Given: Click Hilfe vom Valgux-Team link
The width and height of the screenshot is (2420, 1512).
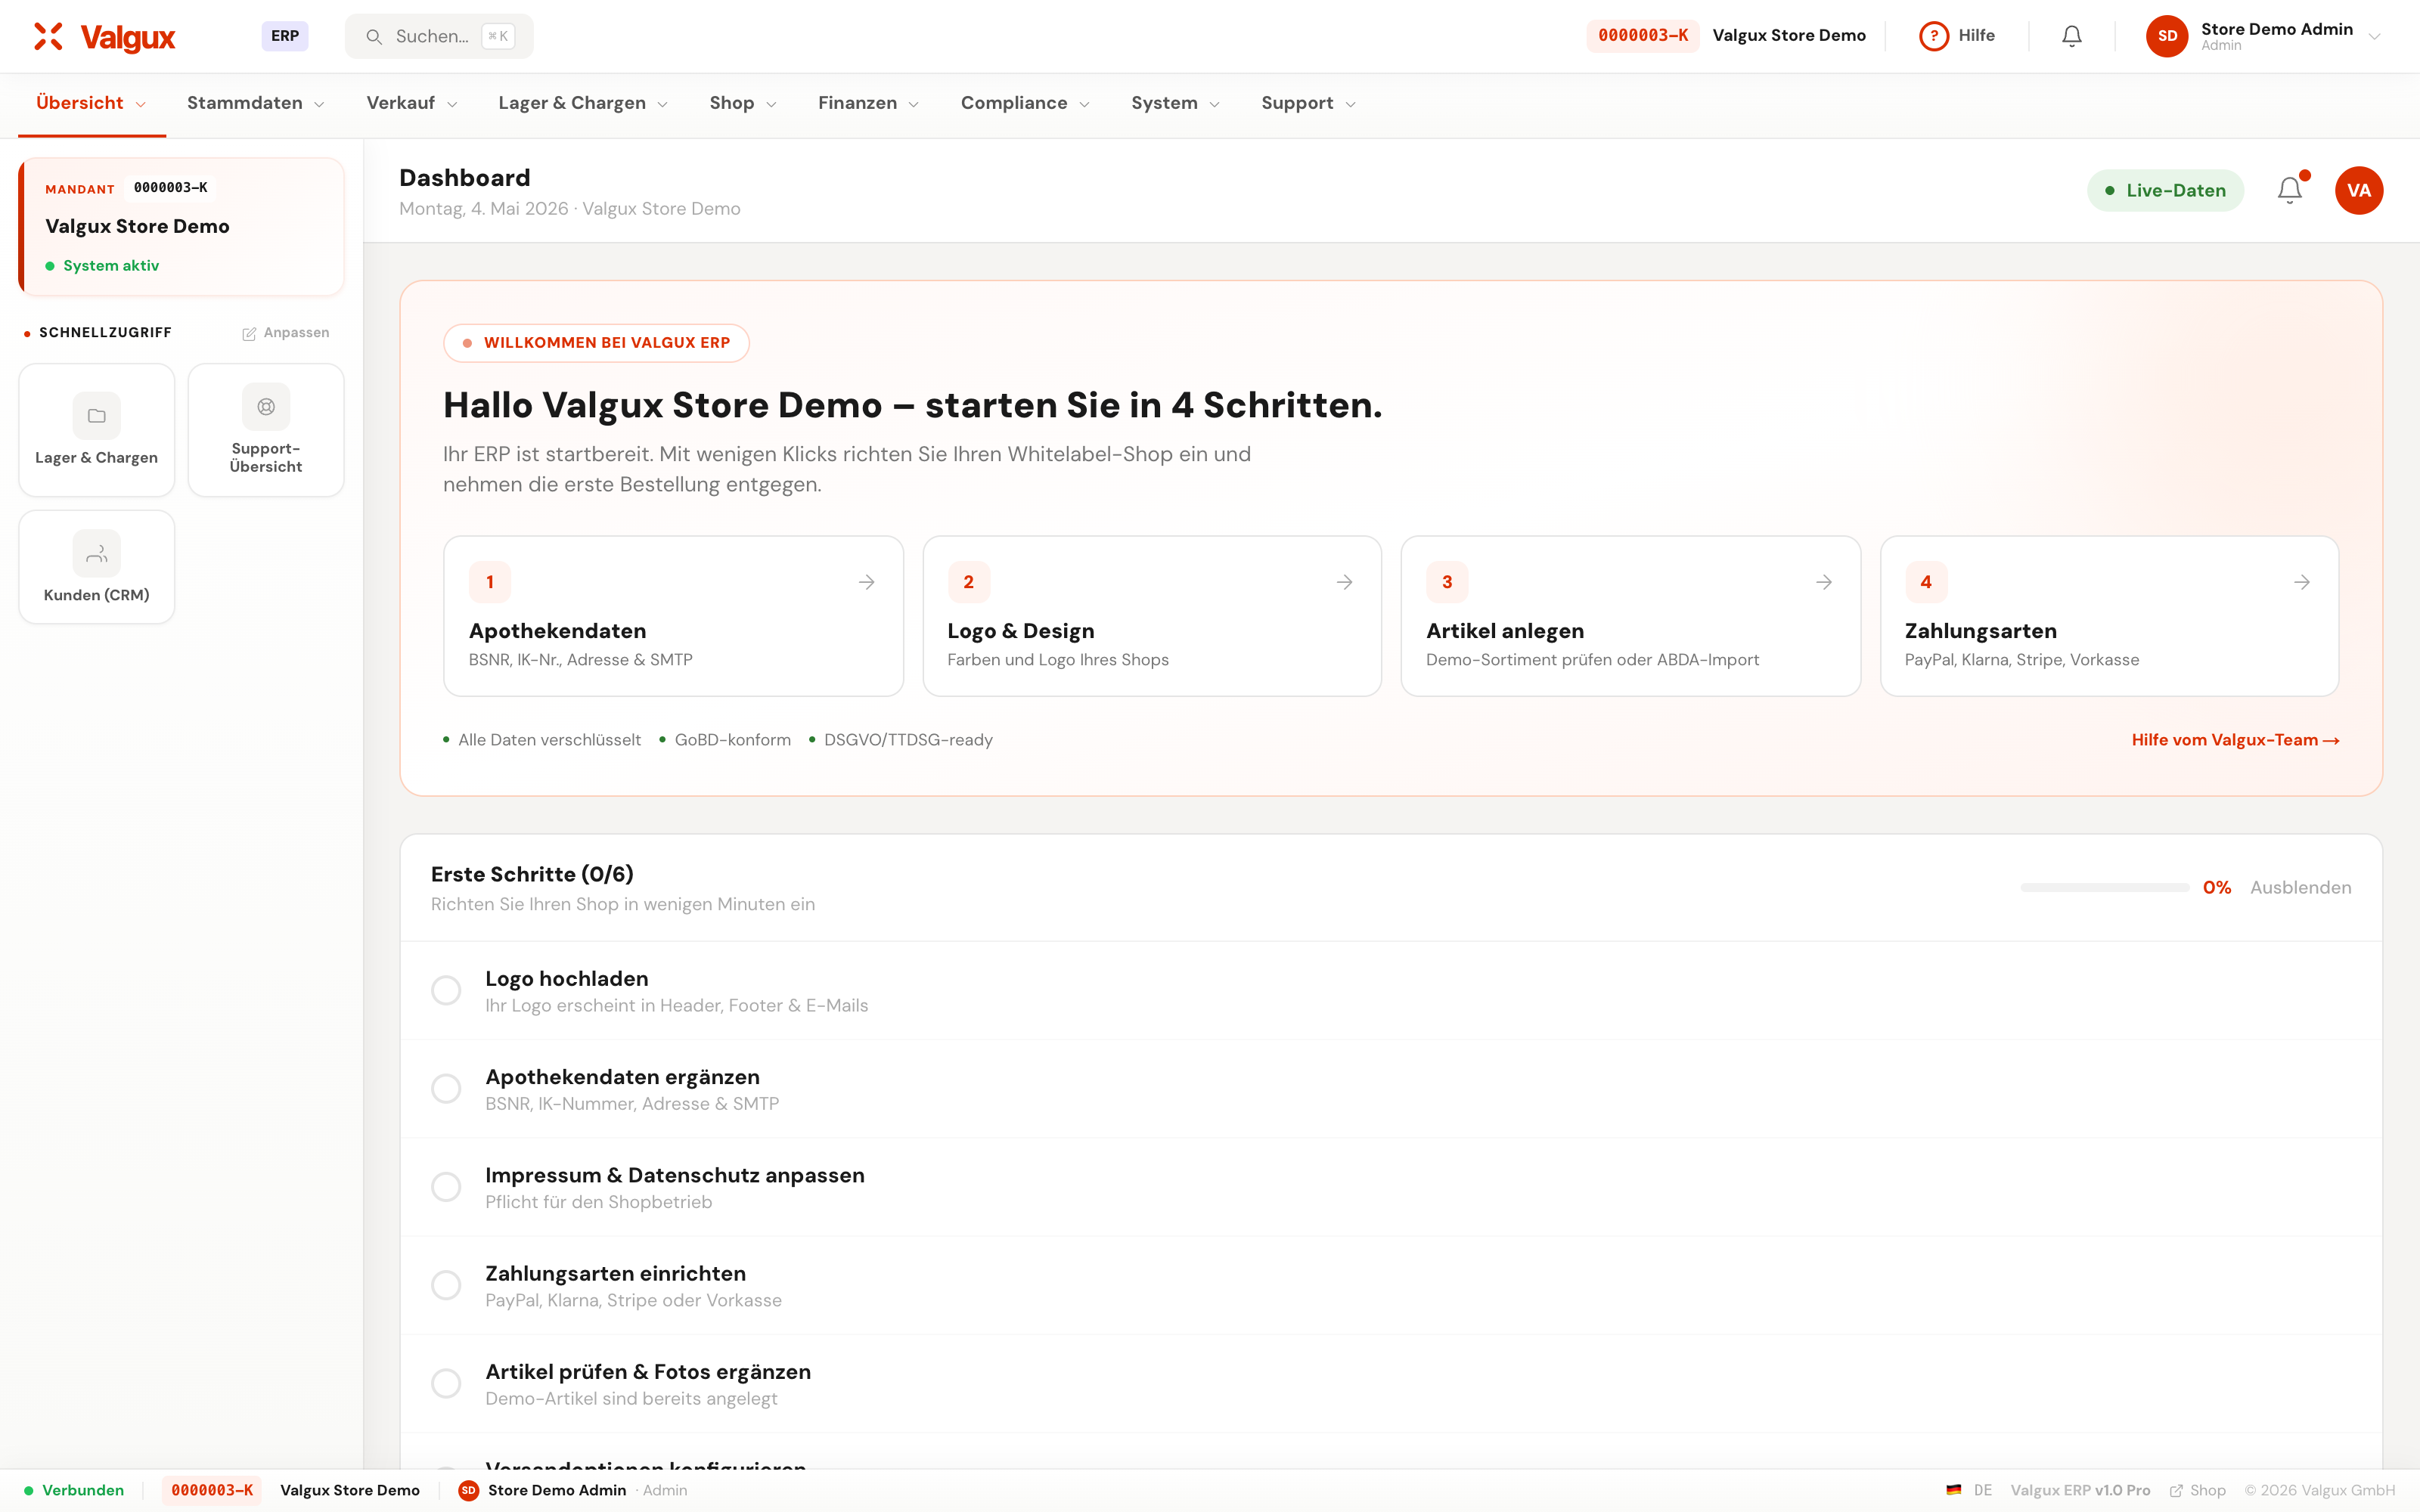Looking at the screenshot, I should coord(2235,740).
